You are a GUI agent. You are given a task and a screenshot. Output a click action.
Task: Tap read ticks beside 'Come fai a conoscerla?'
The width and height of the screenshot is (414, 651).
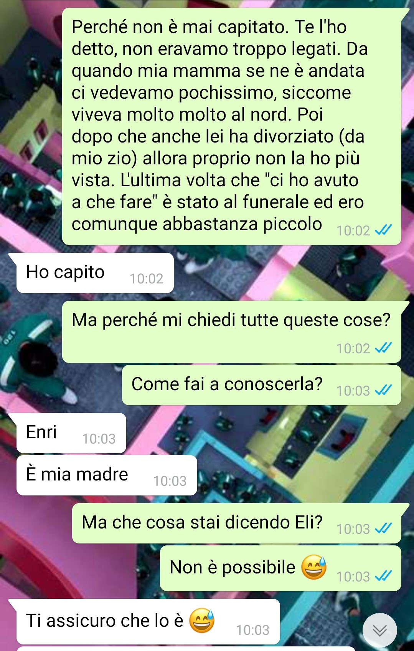pos(383,390)
